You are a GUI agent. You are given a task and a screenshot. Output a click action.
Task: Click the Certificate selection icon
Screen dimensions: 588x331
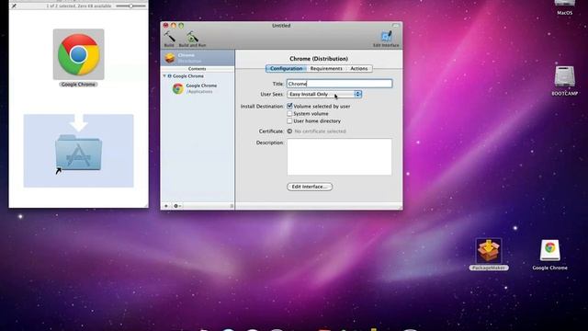point(289,131)
